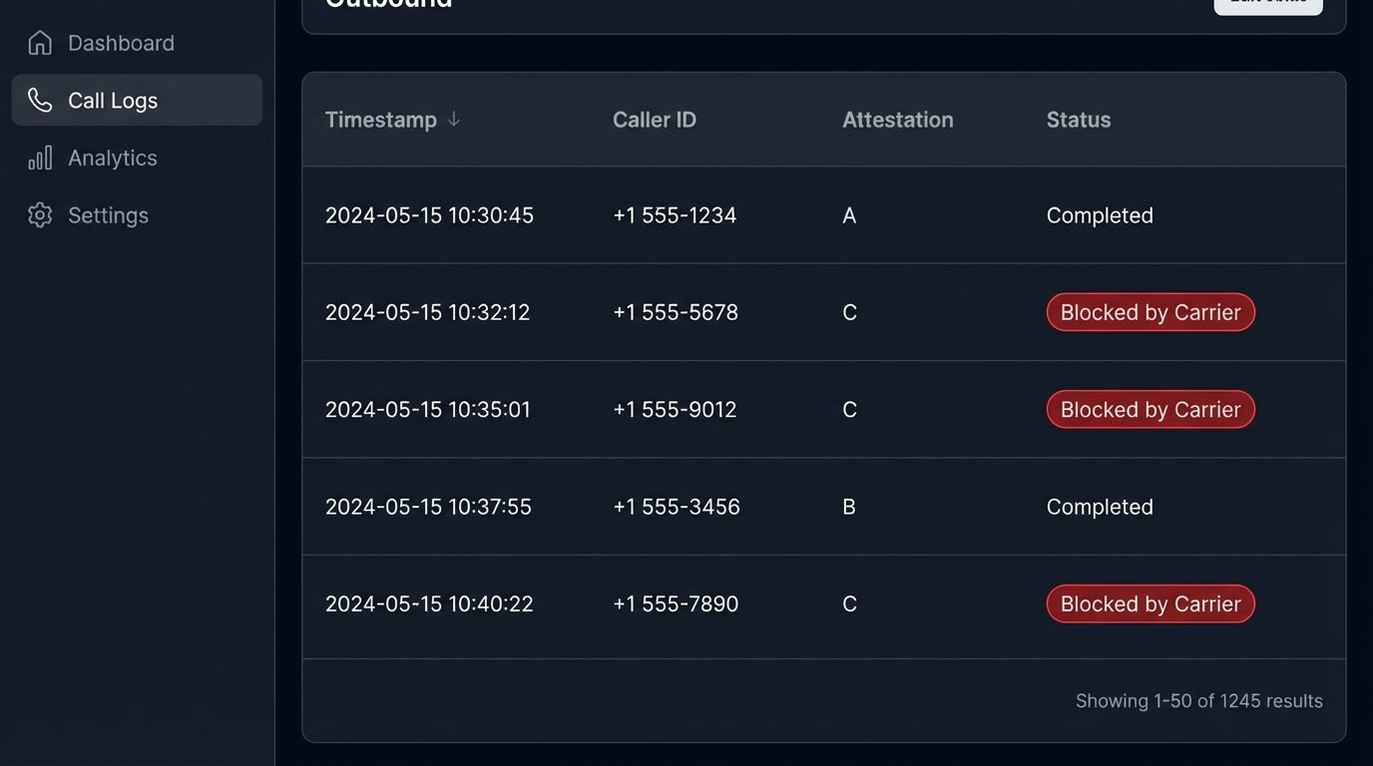The image size is (1373, 766).
Task: Click the Completed status for +1 555-1234
Action: (1100, 215)
